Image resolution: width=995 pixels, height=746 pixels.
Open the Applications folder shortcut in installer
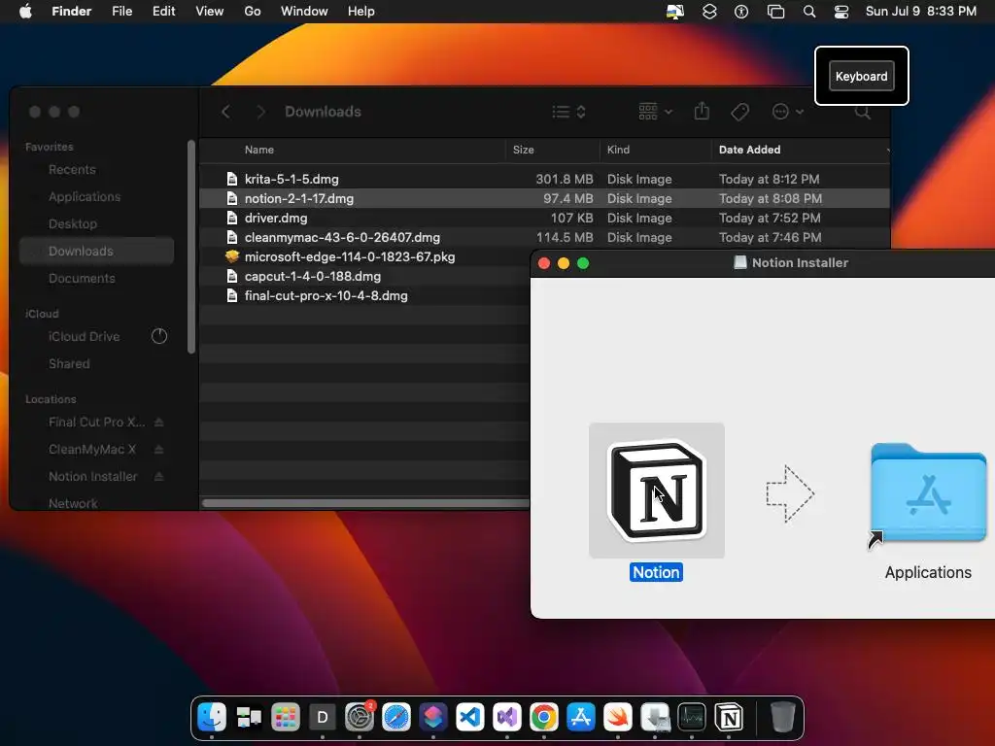(928, 494)
